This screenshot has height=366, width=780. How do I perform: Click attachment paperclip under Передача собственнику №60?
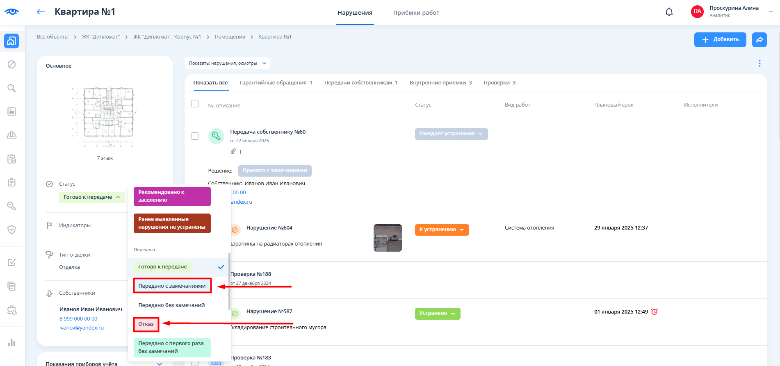[x=233, y=152]
